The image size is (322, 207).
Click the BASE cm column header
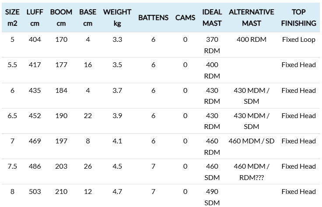click(88, 17)
